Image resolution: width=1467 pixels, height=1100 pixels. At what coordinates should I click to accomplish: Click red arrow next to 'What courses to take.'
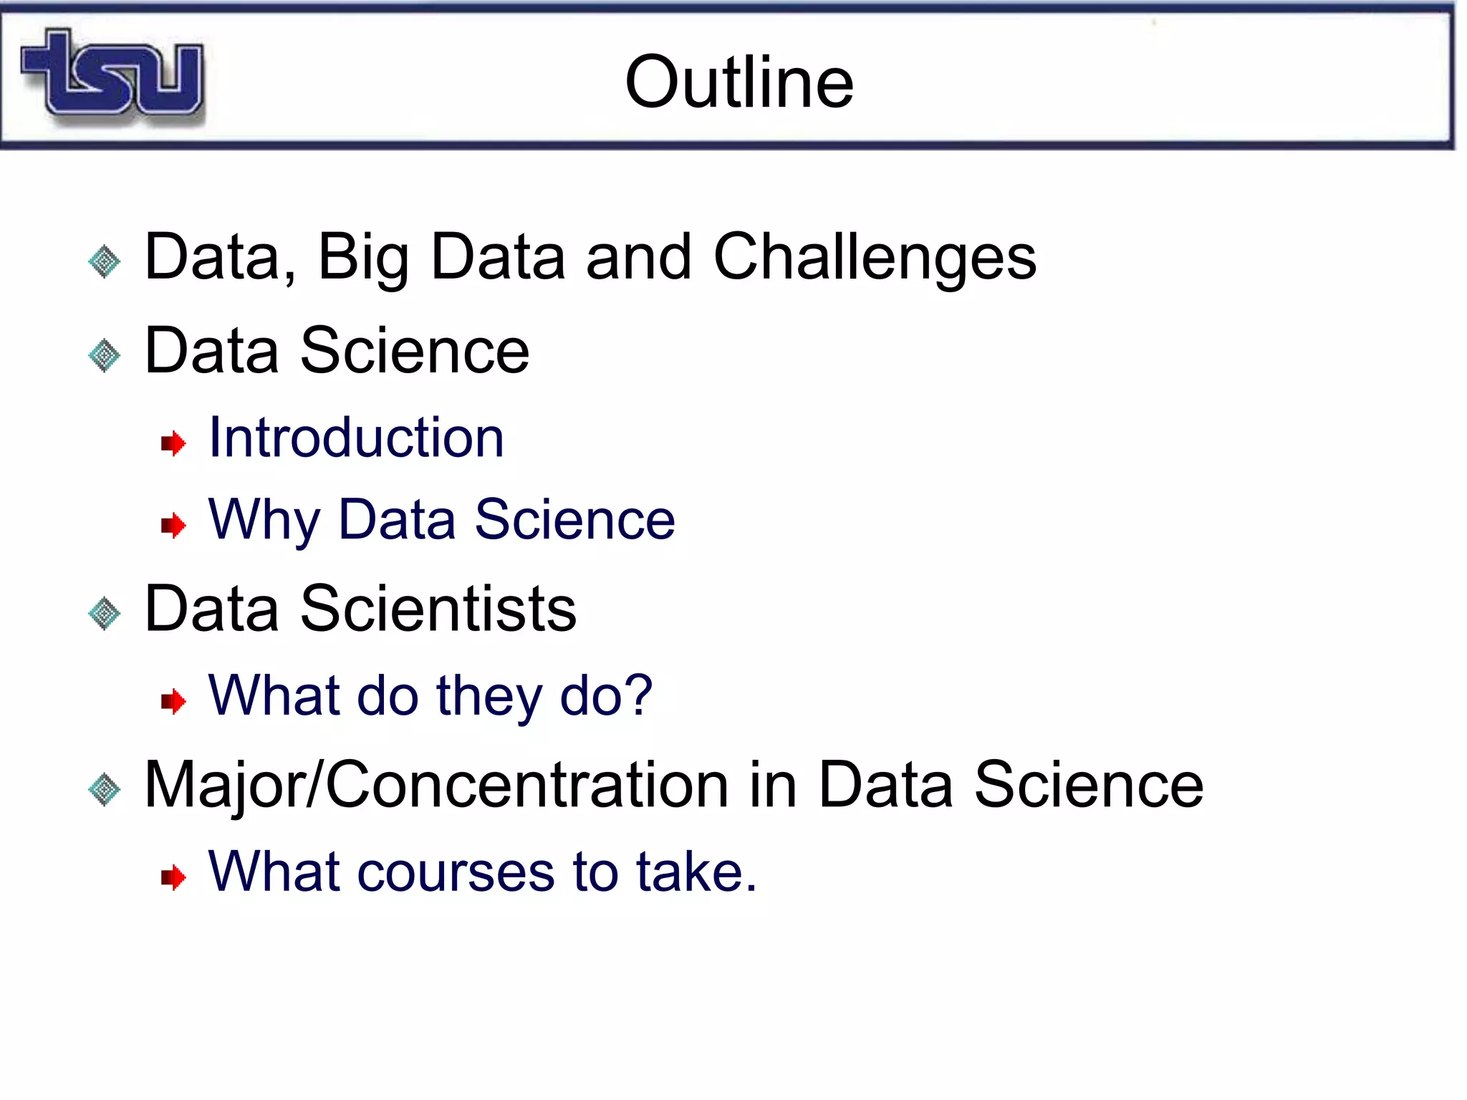173,877
